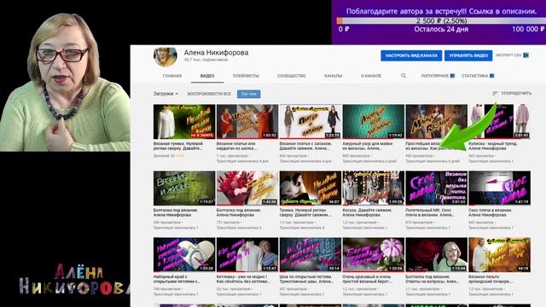Open the 'Очень красивый берет' thumbnail

[374, 255]
